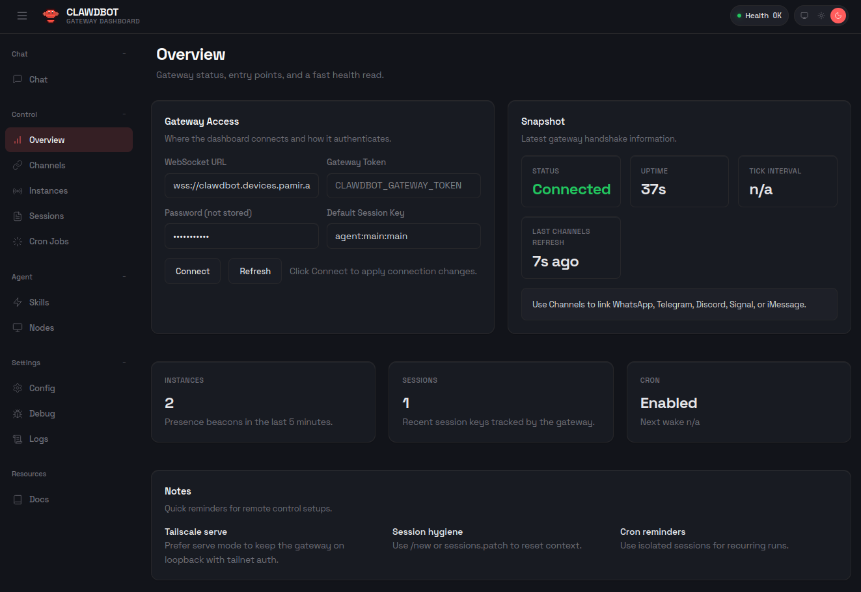The height and width of the screenshot is (592, 861).
Task: Focus the Gateway Token input field
Action: point(403,185)
